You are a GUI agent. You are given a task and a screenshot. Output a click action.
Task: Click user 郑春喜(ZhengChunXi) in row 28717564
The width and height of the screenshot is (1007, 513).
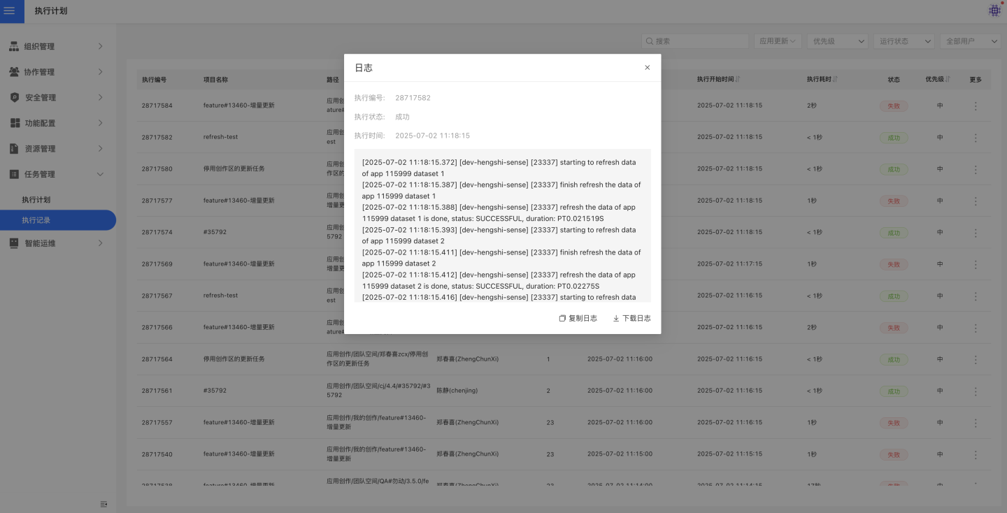click(x=467, y=359)
